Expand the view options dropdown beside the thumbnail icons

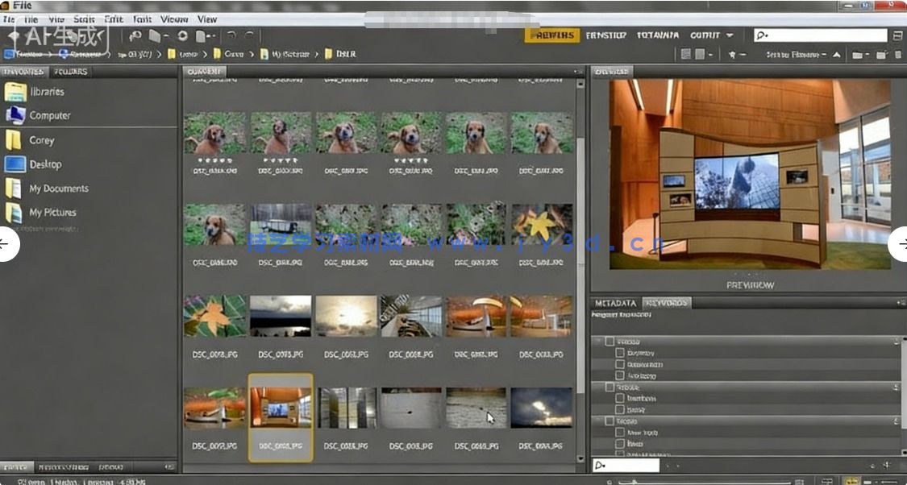point(711,55)
